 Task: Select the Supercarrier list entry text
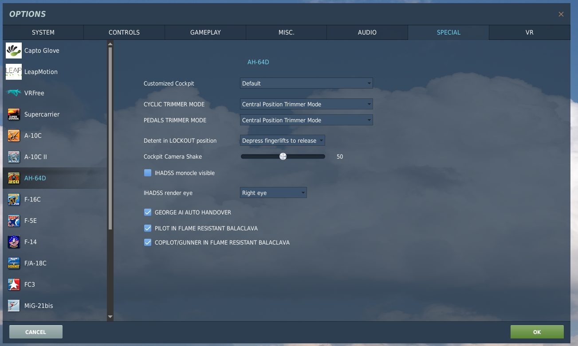(42, 114)
